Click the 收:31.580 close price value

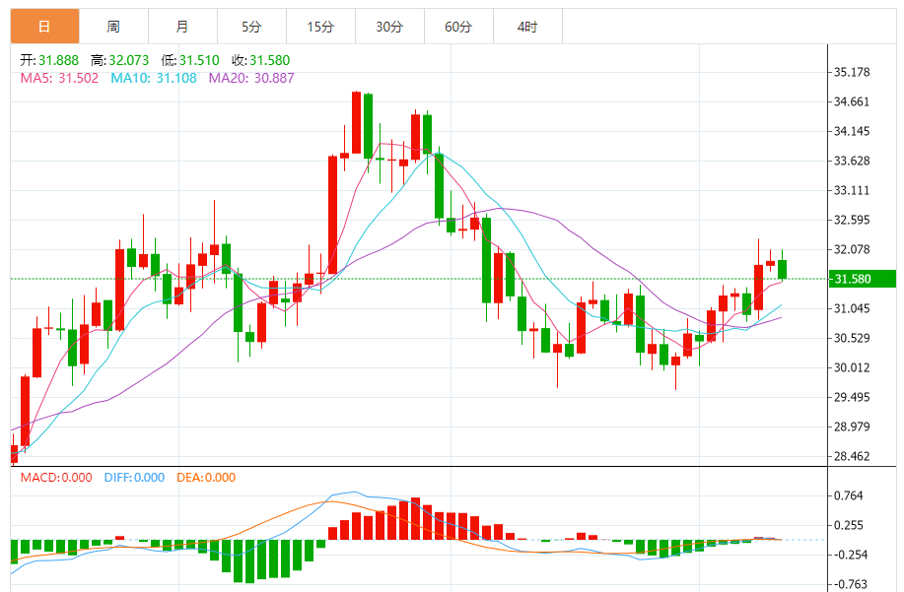pos(260,60)
